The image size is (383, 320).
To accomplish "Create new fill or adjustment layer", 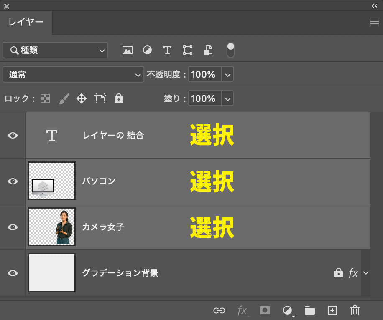I will click(x=288, y=311).
